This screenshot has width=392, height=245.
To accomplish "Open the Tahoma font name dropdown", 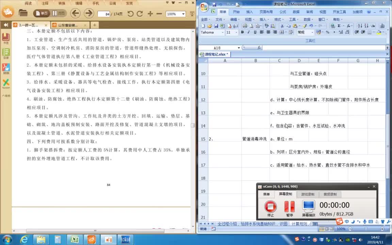I will [x=223, y=32].
